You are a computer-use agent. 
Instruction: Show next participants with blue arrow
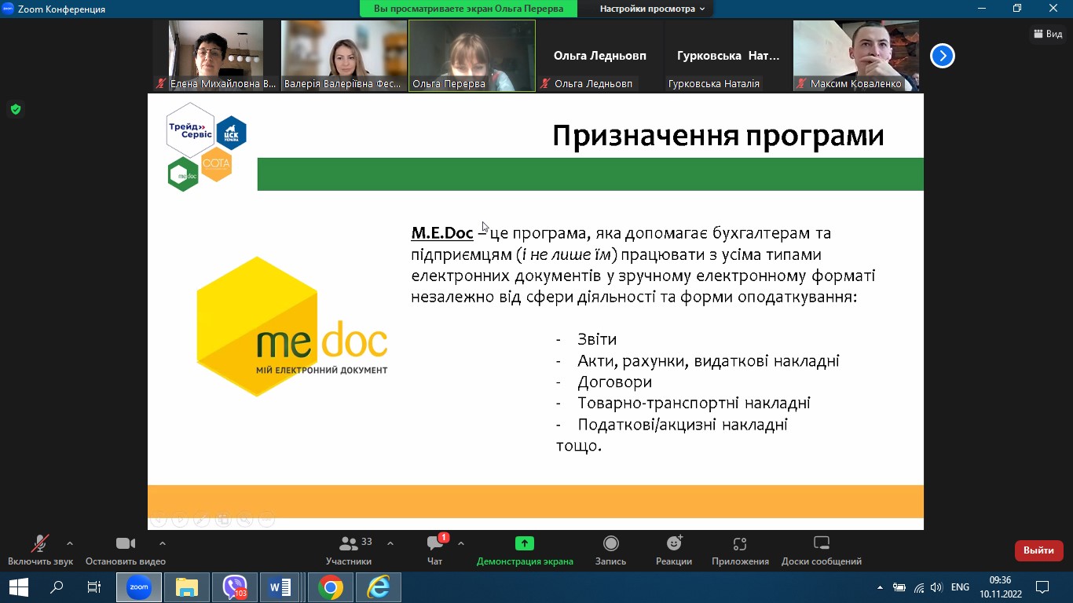click(x=942, y=56)
